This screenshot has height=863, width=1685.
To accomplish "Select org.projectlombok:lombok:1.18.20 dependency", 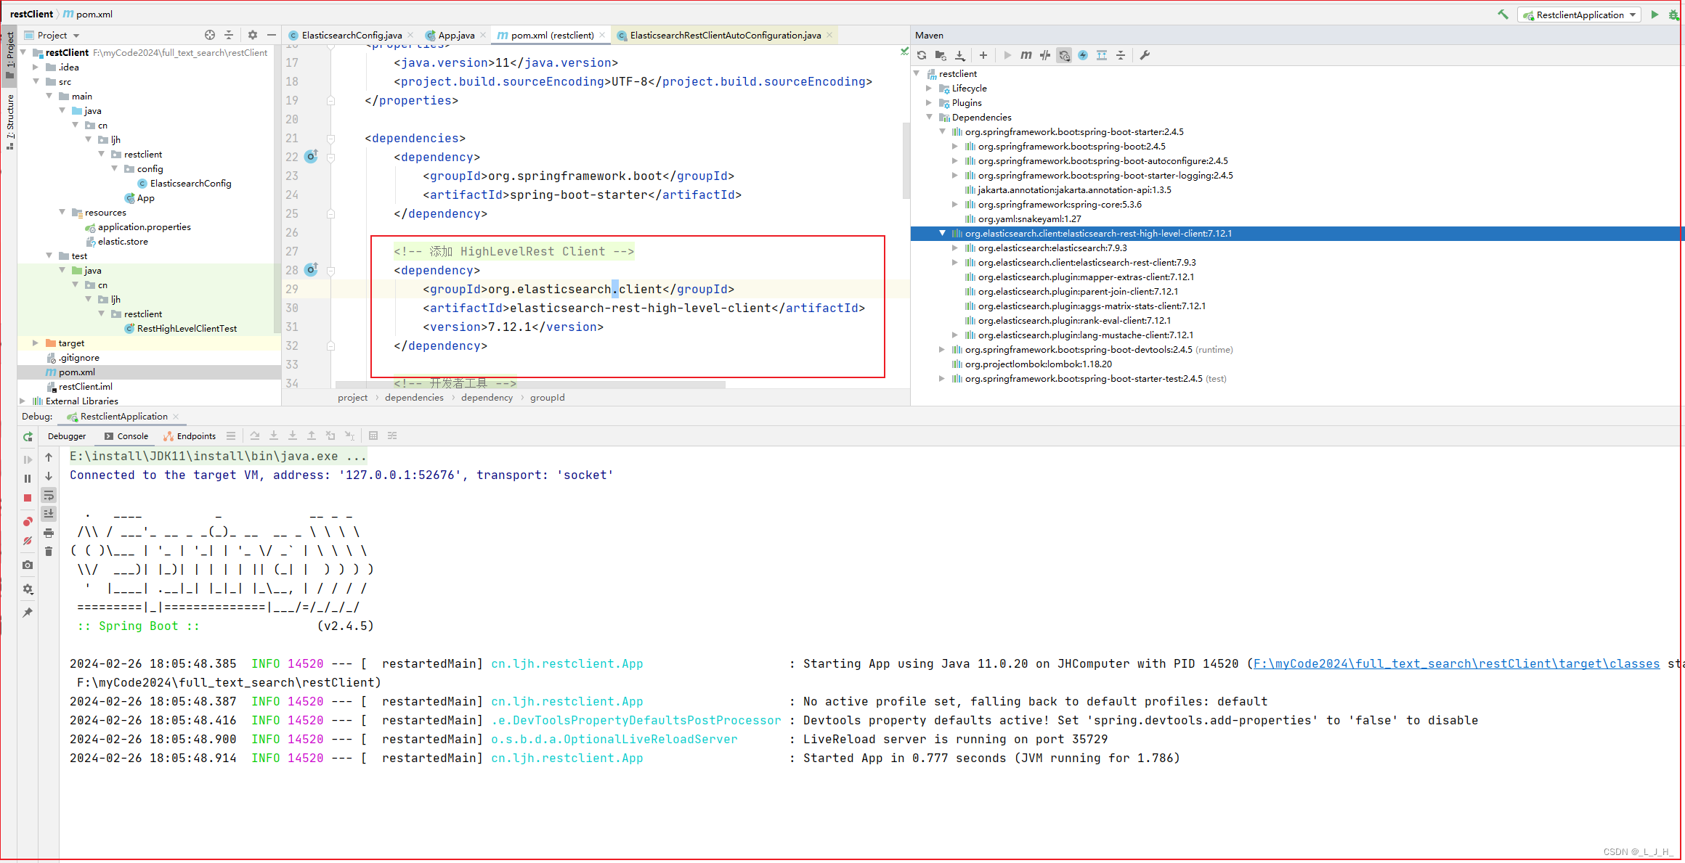I will coord(1038,364).
